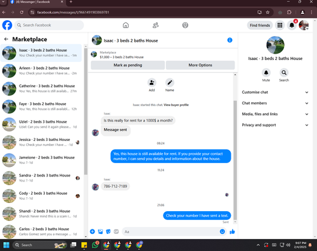Click the message input box
Screen dimensions: 317x251
(174, 231)
